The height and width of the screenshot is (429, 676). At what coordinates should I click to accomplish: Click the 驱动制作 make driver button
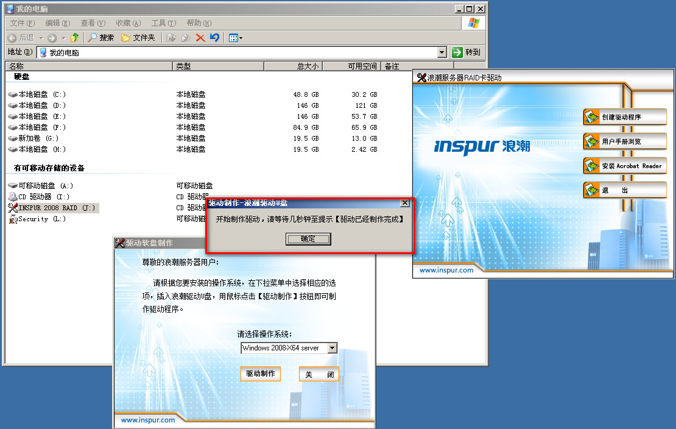click(261, 374)
